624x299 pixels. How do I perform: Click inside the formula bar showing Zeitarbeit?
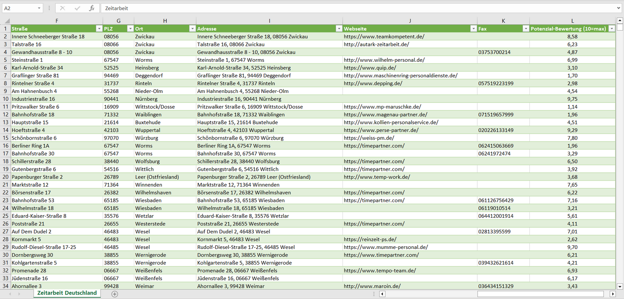pos(345,8)
